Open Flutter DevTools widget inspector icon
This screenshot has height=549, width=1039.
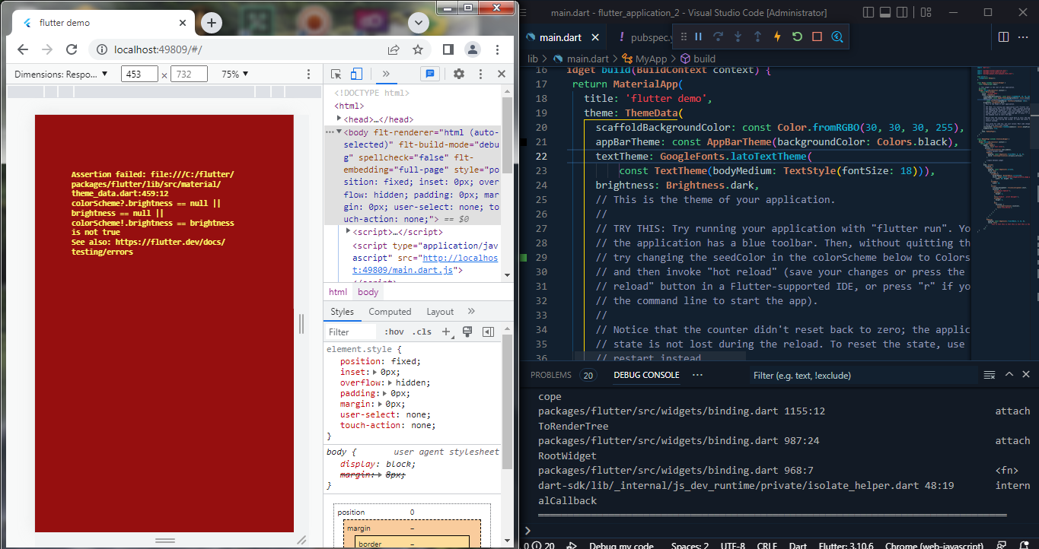point(837,36)
